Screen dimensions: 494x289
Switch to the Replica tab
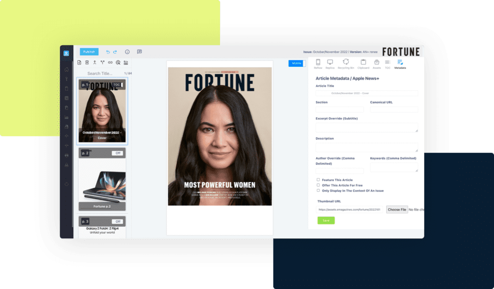pos(330,64)
